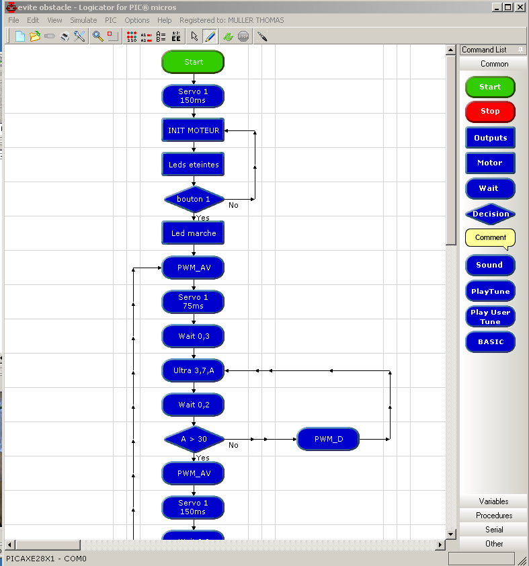Open the A= B= variables panel icon
529x566 pixels.
coord(161,36)
